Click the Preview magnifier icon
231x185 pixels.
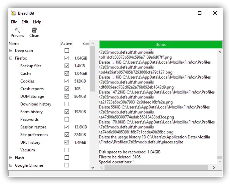pyautogui.click(x=17, y=30)
